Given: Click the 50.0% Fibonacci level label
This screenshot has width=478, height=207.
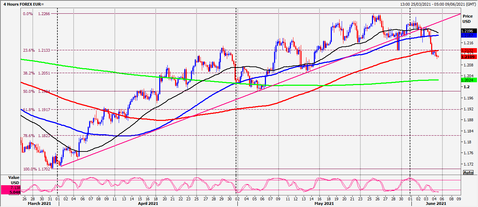Looking at the screenshot, I should (x=37, y=91).
